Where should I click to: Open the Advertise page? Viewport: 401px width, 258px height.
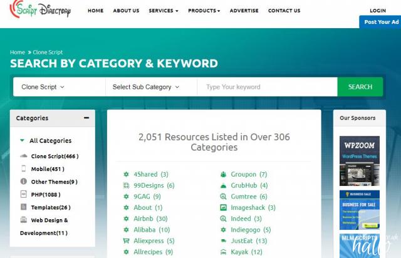[244, 11]
